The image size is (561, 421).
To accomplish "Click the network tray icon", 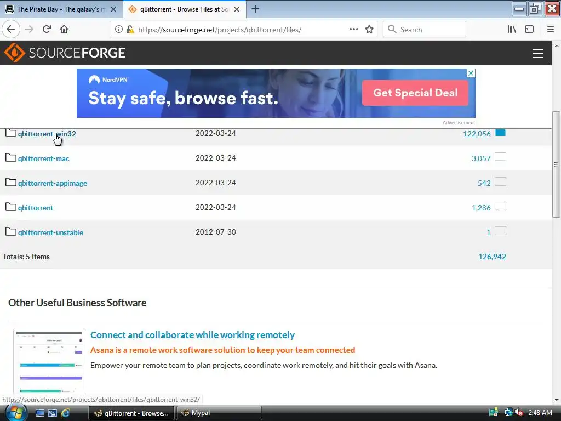I will (508, 412).
